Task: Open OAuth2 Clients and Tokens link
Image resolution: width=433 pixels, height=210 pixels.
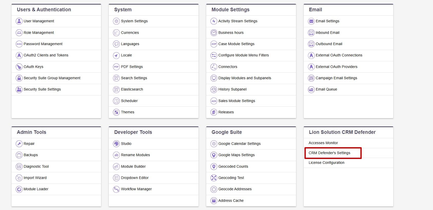Action: click(x=46, y=55)
